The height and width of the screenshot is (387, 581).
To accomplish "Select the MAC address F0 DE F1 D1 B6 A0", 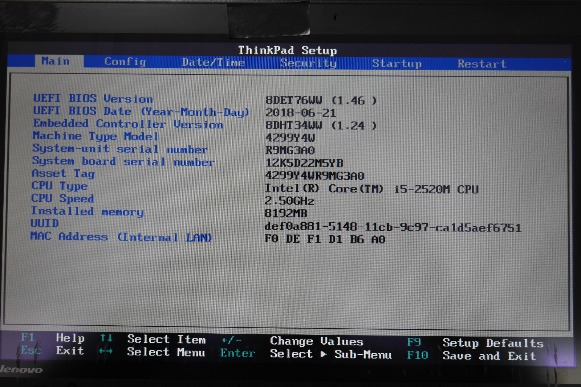I will 325,239.
